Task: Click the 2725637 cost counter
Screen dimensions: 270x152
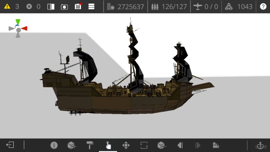Action: point(126,6)
